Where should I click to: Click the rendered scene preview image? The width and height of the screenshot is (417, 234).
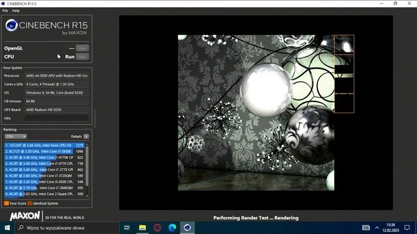256,112
